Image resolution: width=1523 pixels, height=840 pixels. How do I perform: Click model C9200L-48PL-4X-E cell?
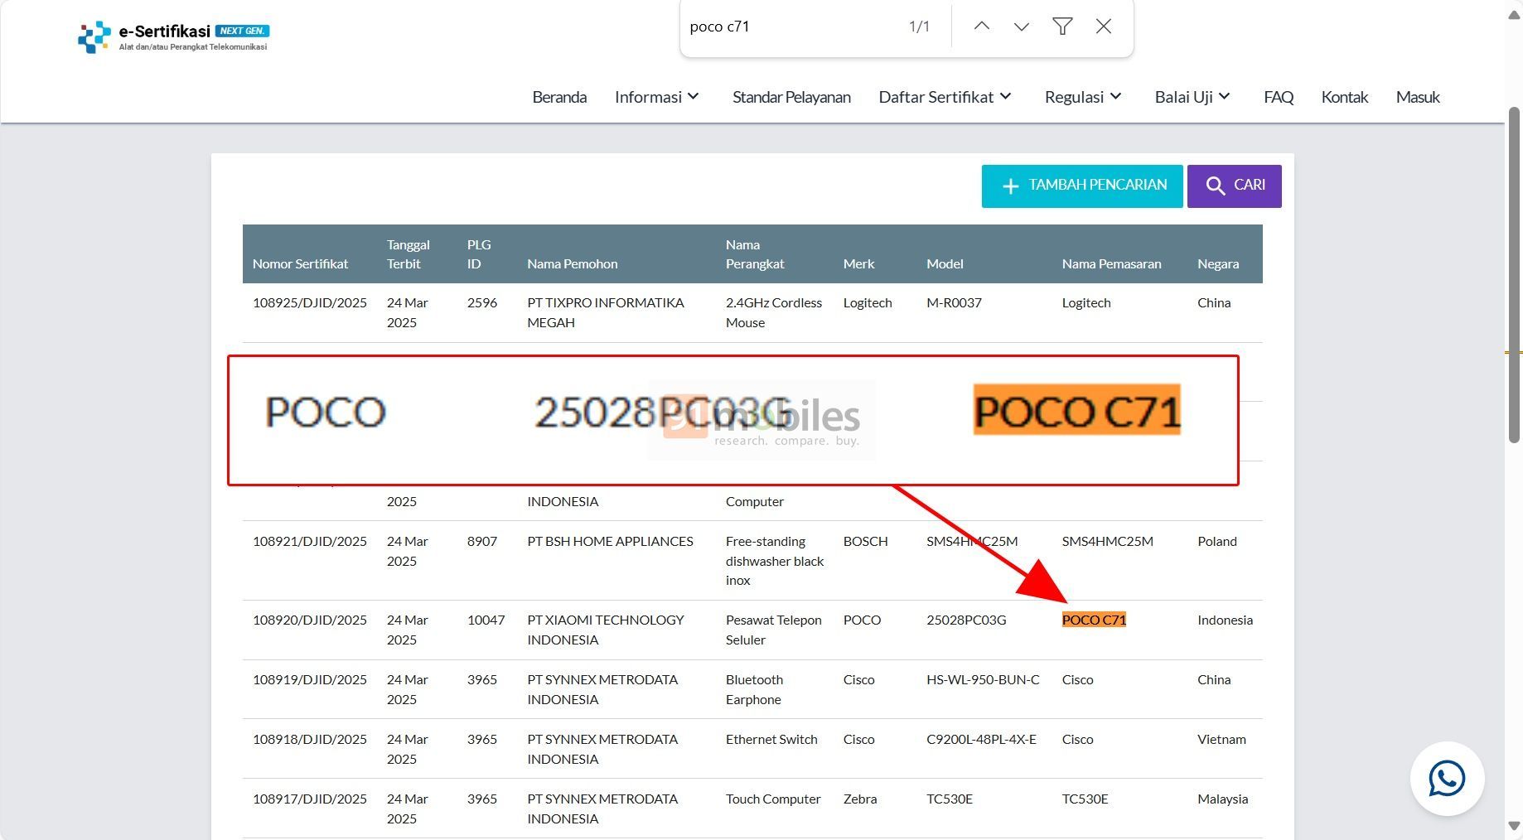pos(981,739)
